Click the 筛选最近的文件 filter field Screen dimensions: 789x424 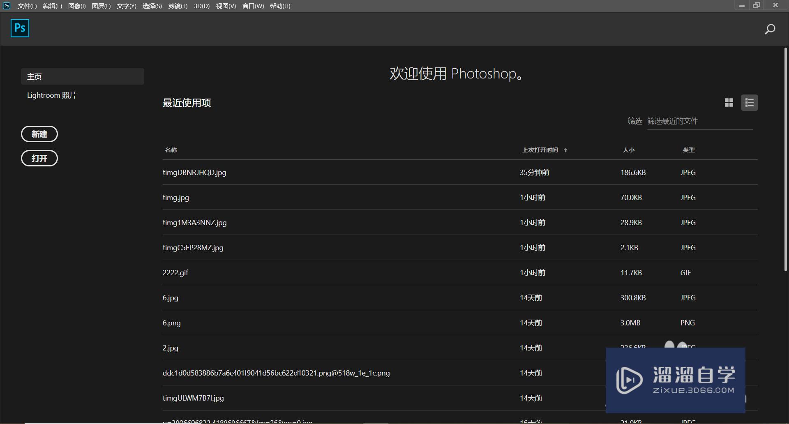point(700,121)
